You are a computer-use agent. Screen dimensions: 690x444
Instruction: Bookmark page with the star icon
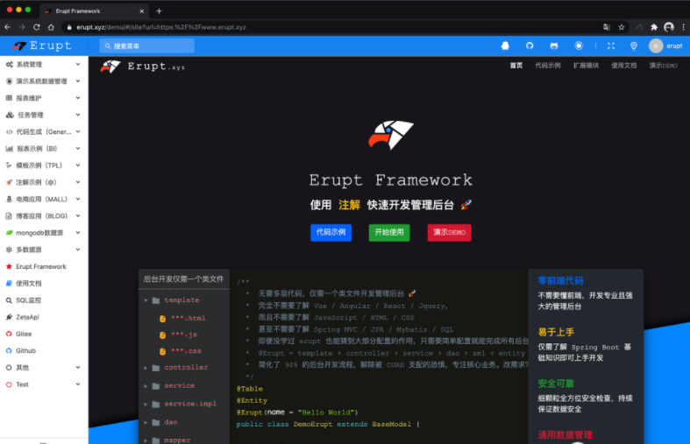click(622, 27)
